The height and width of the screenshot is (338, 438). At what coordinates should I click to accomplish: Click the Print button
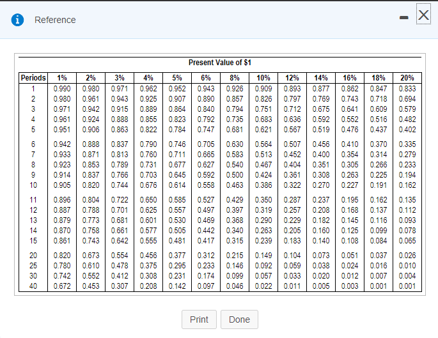click(199, 319)
